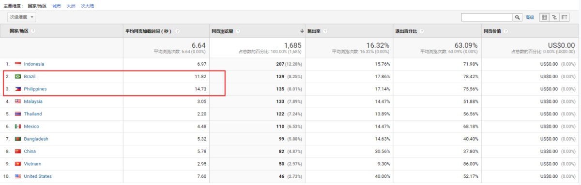Viewport: 581px width, 185px height.
Task: Open help icon beside 国家/地区 header
Action: pos(33,31)
